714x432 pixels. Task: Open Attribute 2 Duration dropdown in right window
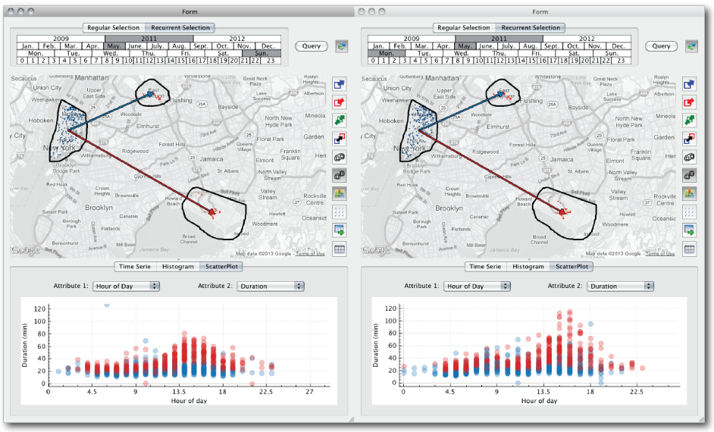tap(621, 286)
